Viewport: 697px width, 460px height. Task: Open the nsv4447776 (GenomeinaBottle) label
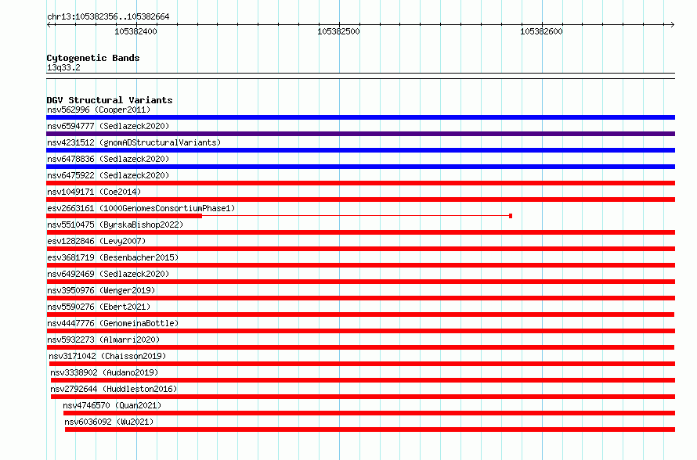coord(113,323)
